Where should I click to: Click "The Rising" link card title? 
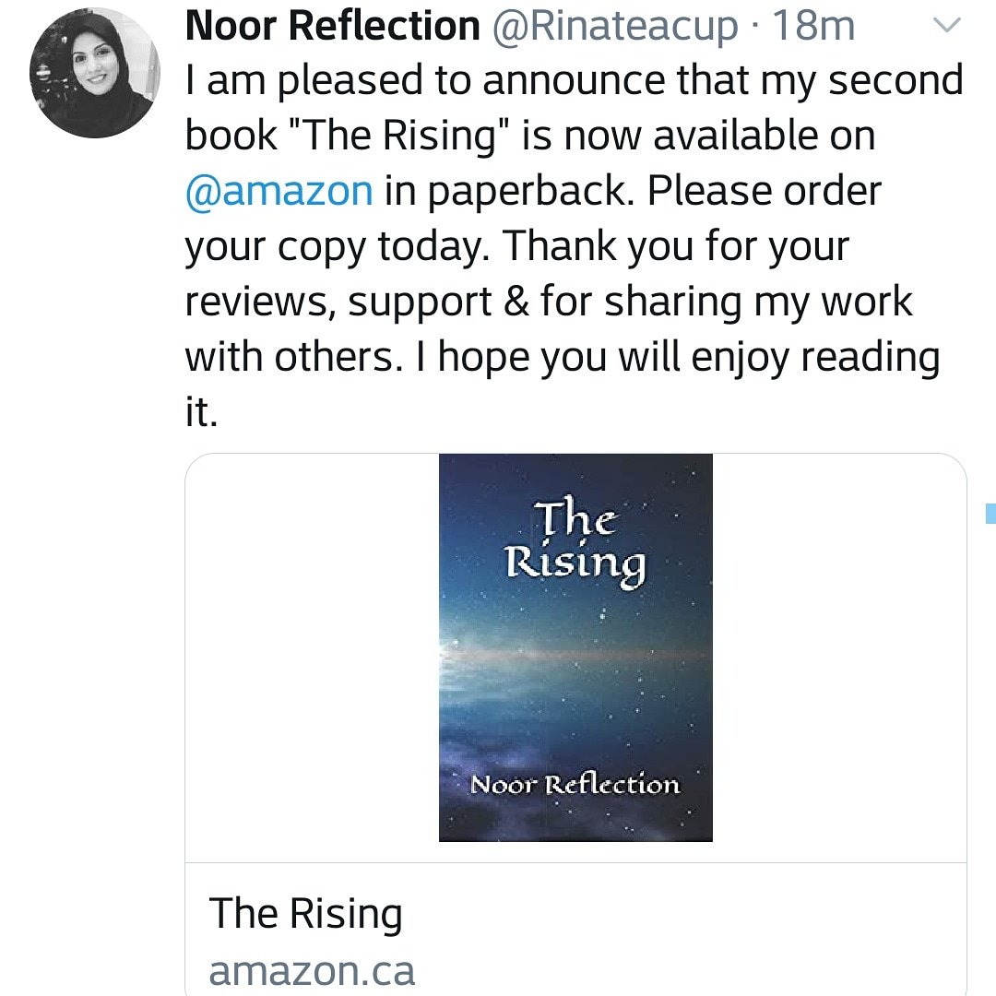(306, 914)
